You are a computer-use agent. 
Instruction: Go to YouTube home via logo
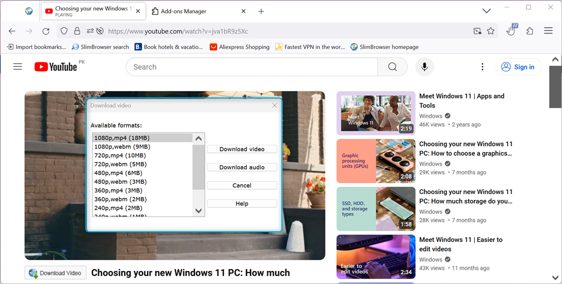pos(56,66)
